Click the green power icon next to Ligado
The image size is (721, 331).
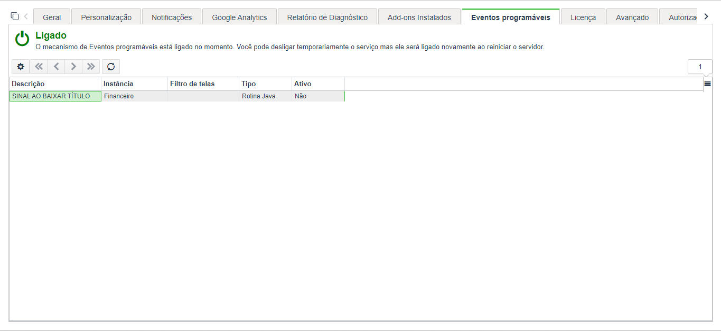pos(22,39)
